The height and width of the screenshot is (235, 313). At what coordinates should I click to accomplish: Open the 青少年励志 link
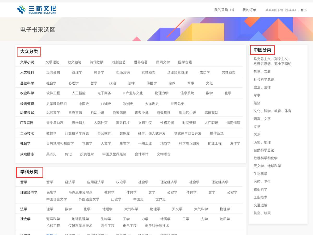coord(55,123)
